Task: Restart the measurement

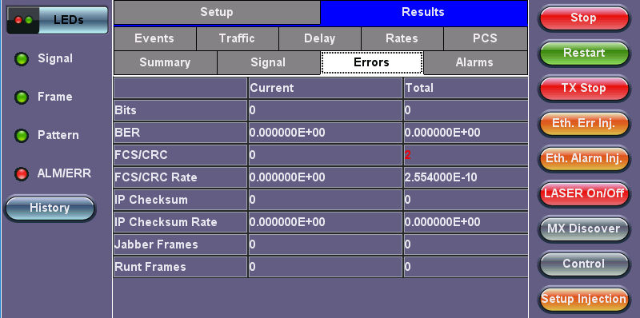Action: pyautogui.click(x=583, y=53)
